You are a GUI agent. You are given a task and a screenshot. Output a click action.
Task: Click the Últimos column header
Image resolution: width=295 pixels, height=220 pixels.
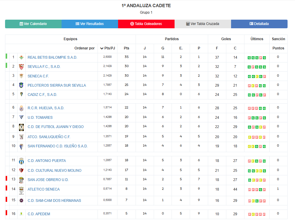pos(257,39)
